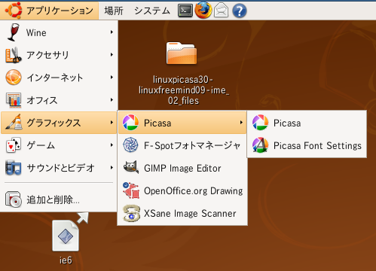The image size is (376, 271).
Task: Launch GIMP Image Editor
Action: tap(182, 168)
